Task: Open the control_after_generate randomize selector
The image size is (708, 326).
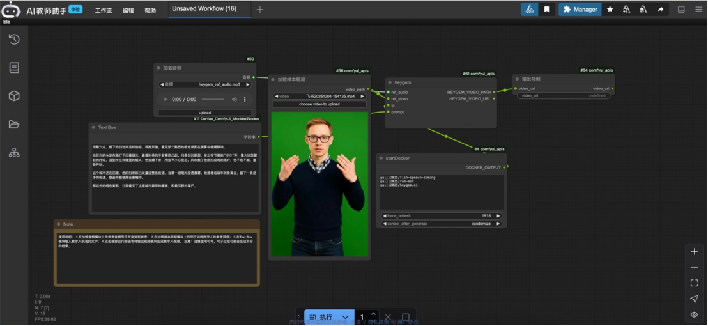Action: (x=441, y=224)
